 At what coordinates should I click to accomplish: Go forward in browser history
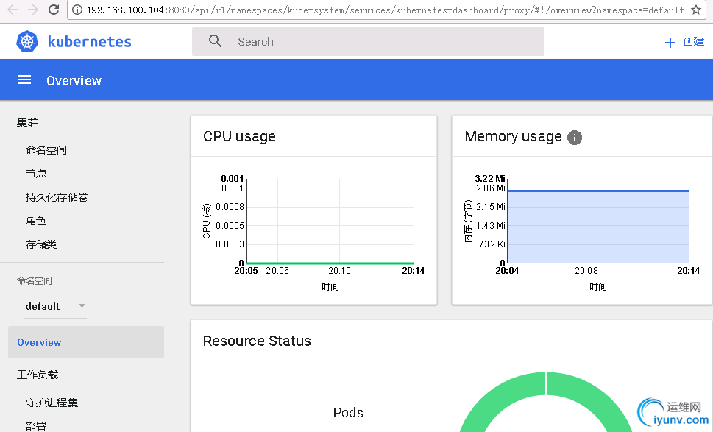[32, 10]
